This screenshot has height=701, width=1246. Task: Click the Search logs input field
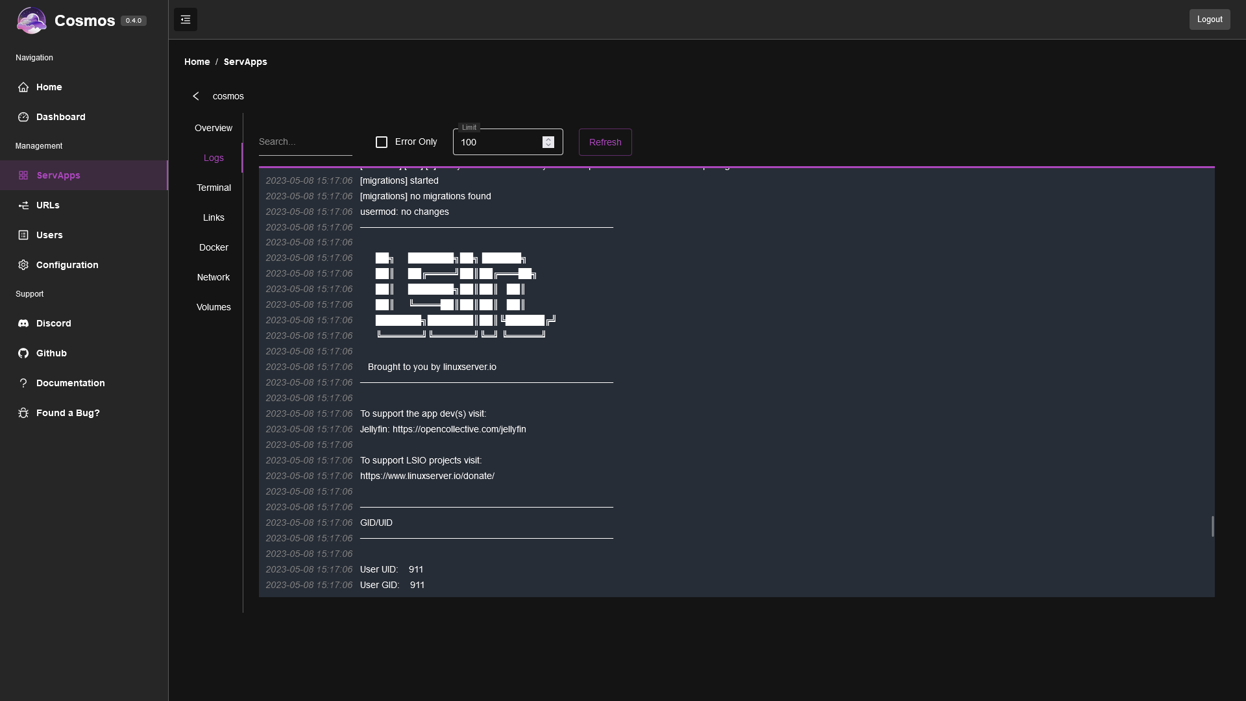pyautogui.click(x=306, y=141)
